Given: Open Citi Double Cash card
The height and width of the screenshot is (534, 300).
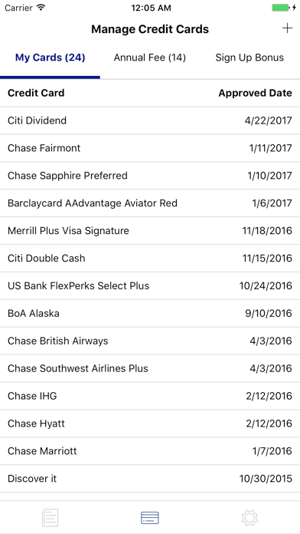Looking at the screenshot, I should pos(150,259).
